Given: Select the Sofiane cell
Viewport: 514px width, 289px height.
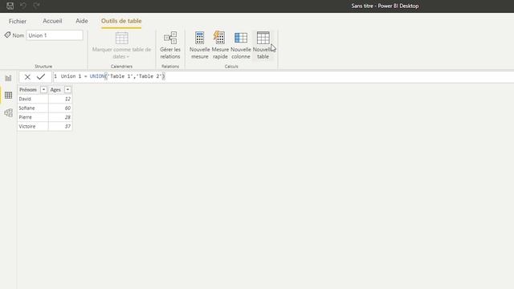Looking at the screenshot, I should [x=33, y=108].
